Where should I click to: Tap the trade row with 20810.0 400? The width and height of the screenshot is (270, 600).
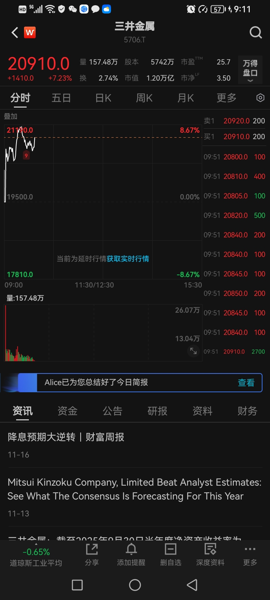point(234,176)
